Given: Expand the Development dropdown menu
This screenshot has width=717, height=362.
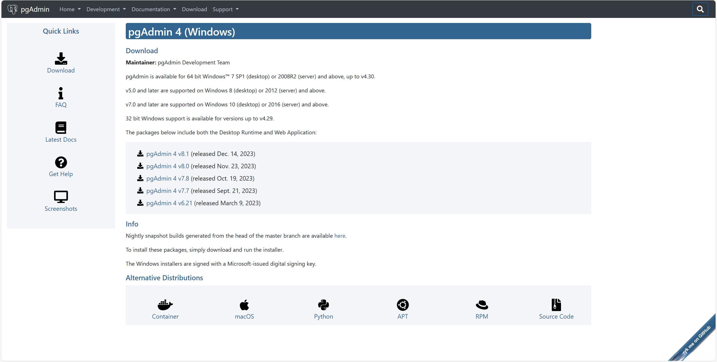Looking at the screenshot, I should click(106, 9).
